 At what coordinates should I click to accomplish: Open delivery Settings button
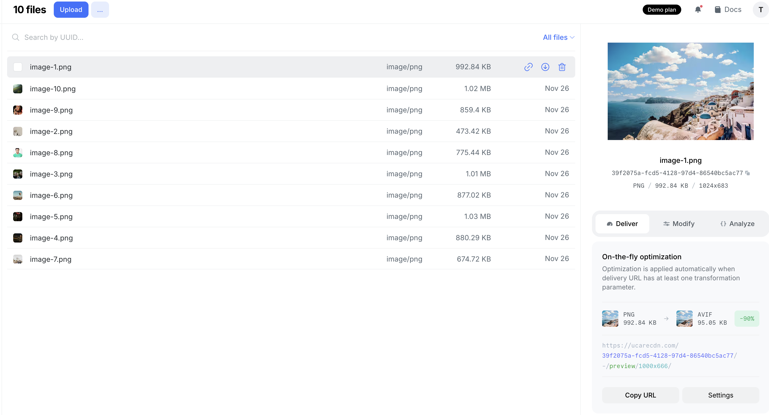coord(720,395)
